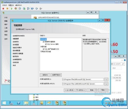This screenshot has height=109, width=128.
Task: Click the second SQL setup box taskbar icon
Action: click(65, 103)
